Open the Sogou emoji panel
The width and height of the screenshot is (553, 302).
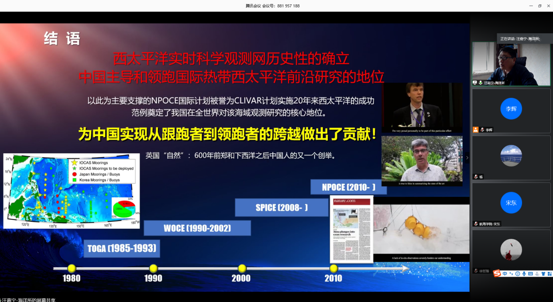(518, 274)
